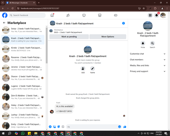This screenshot has width=170, height=136.
Task: Open the Haley conversation
Action: [x=23, y=106]
